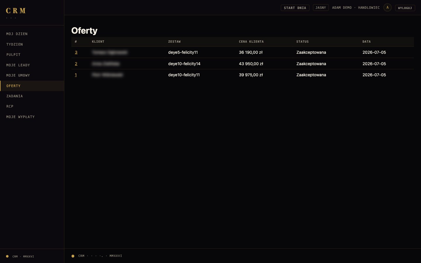Click the ADAM DEMO · HANDLOWIEC user label
The image size is (421, 263).
pos(356,8)
